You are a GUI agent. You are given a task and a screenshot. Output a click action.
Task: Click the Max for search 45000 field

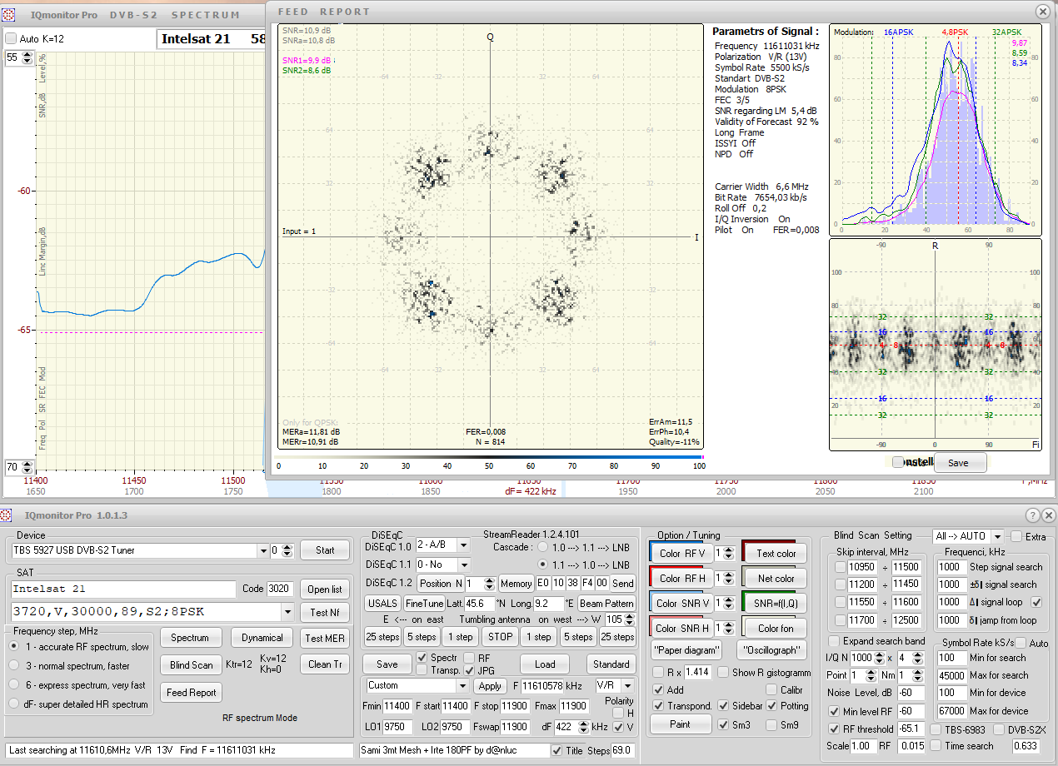click(951, 675)
